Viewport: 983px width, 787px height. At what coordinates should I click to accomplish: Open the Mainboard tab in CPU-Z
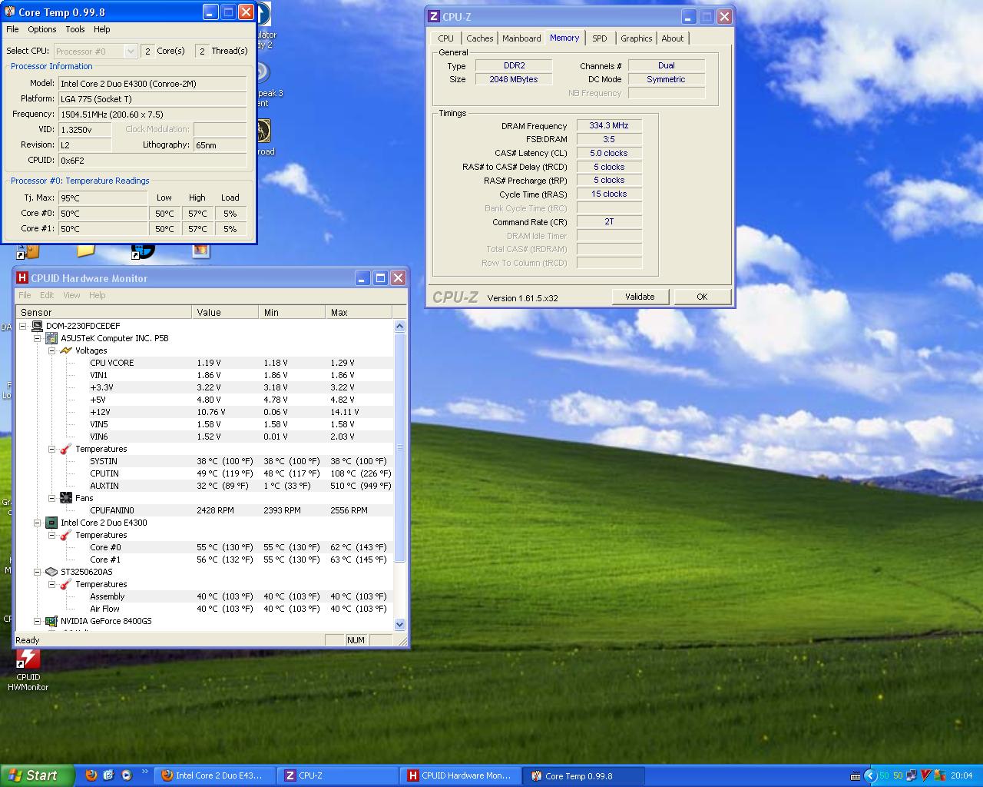[521, 38]
